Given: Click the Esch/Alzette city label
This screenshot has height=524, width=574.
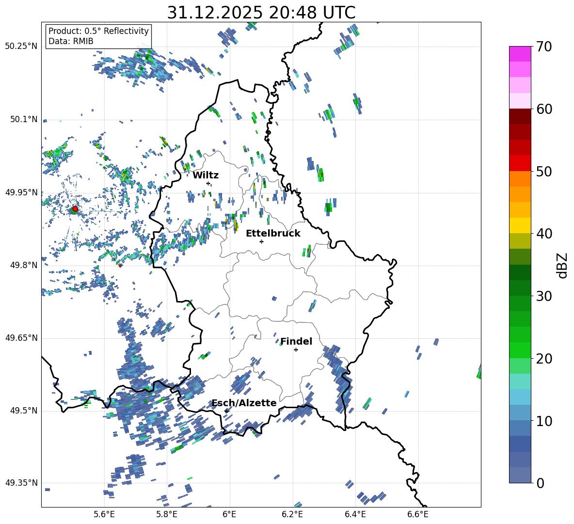Looking at the screenshot, I should pos(244,403).
